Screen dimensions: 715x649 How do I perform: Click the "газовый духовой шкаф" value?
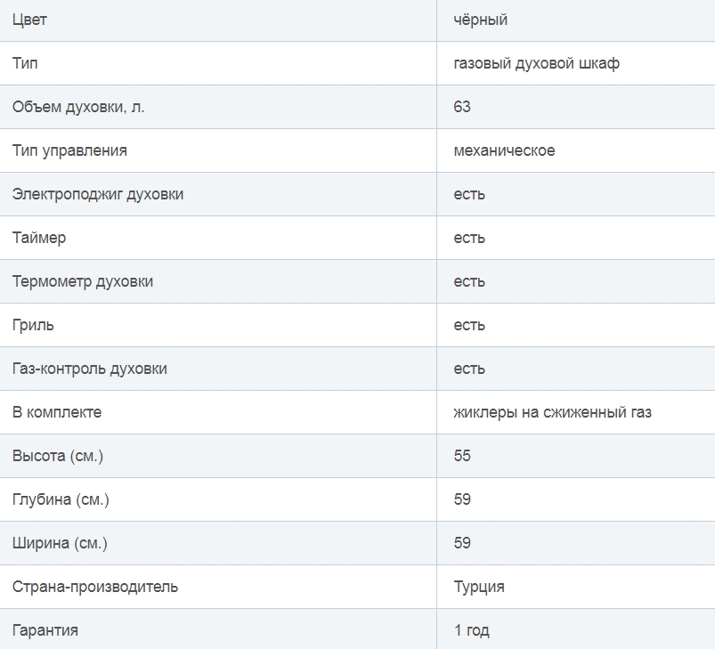tap(536, 63)
